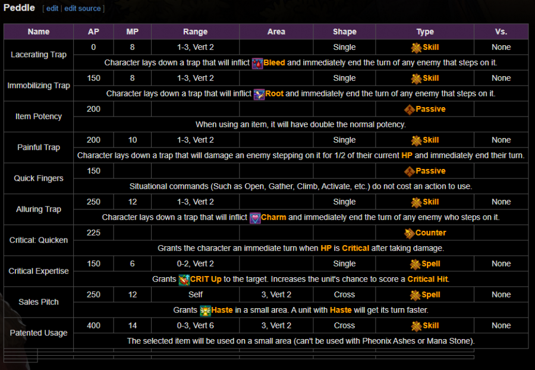
Task: Click the Spell label in Sales Pitch row
Action: tap(430, 294)
